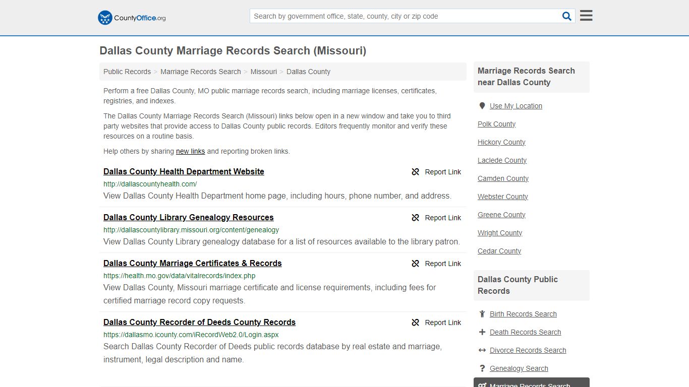Image resolution: width=689 pixels, height=387 pixels.
Task: Open Dallas County Marriage Certificates & Records
Action: 193,263
